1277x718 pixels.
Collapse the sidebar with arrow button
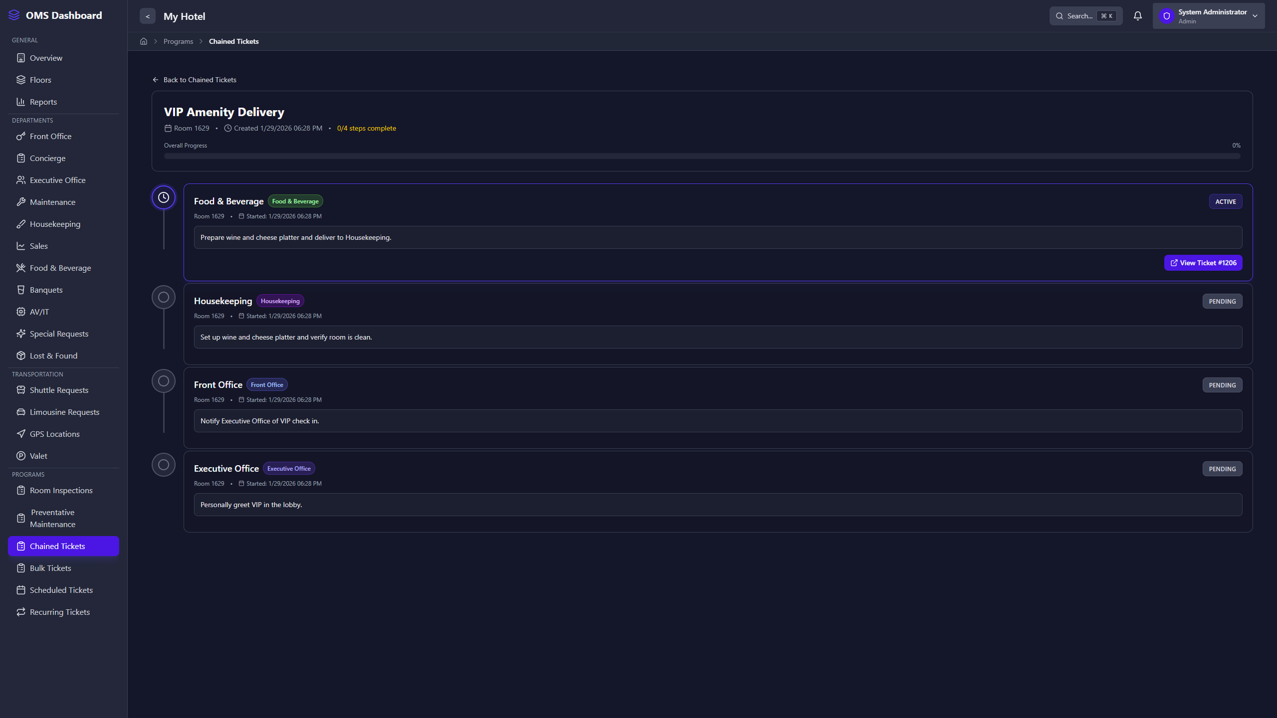pyautogui.click(x=148, y=16)
